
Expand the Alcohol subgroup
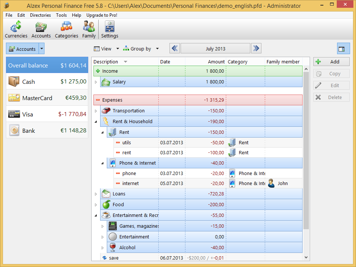(102, 248)
